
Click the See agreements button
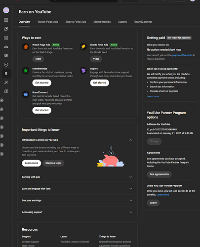[x=159, y=174]
